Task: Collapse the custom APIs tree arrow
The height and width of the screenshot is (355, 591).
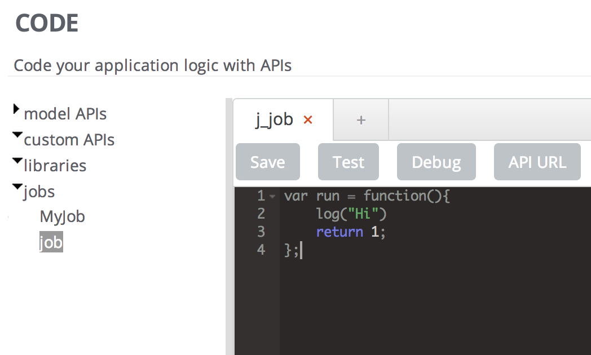Action: tap(17, 135)
